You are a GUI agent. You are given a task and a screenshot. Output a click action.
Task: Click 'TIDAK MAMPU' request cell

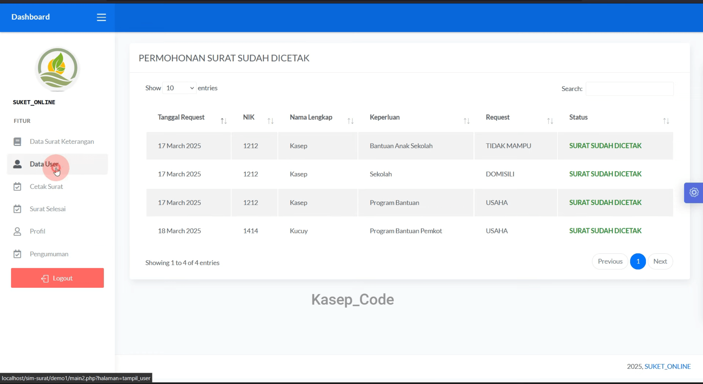tap(515, 146)
